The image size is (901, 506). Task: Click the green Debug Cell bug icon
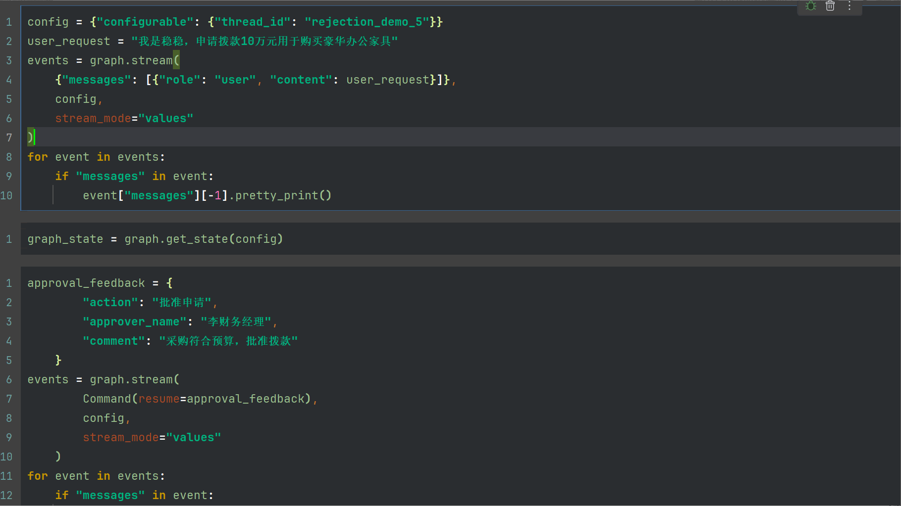(x=811, y=6)
